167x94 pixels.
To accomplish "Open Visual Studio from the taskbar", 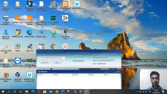I will pos(75,92).
